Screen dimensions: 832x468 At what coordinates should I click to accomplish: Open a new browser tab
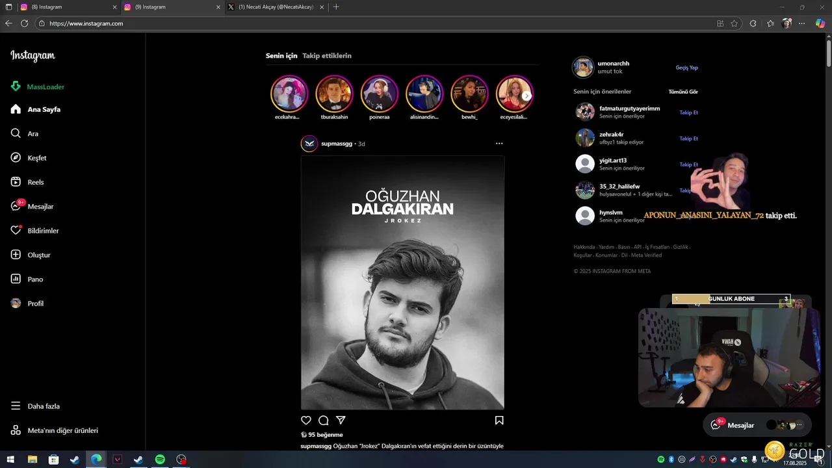336,7
